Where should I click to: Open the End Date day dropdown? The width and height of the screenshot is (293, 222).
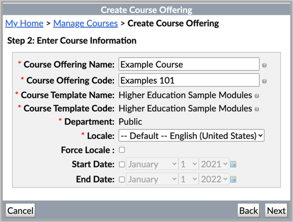pos(188,179)
